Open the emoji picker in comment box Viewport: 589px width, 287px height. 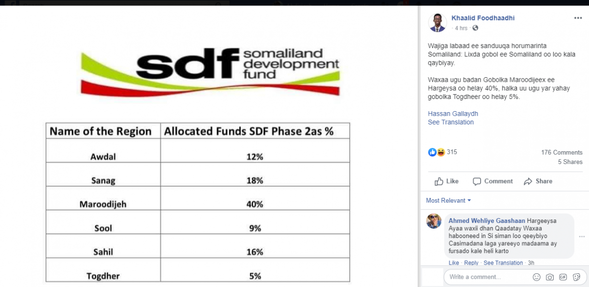[536, 277]
